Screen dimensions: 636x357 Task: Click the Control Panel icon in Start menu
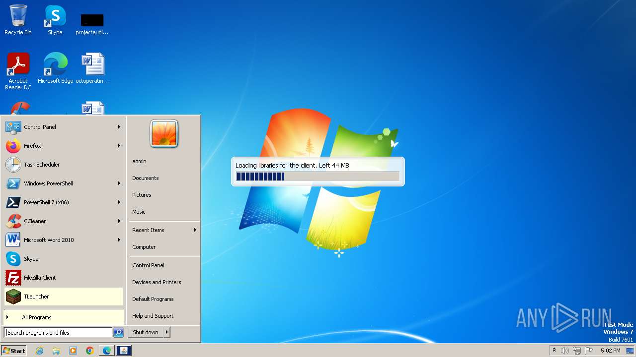(x=13, y=127)
